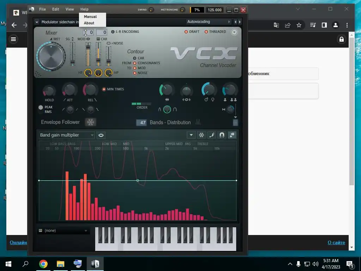361x271 pixels.
Task: Click the 125.000 tempo display
Action: point(215,10)
